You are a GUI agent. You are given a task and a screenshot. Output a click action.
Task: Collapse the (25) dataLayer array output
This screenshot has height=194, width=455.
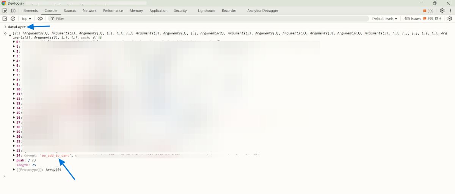point(10,35)
